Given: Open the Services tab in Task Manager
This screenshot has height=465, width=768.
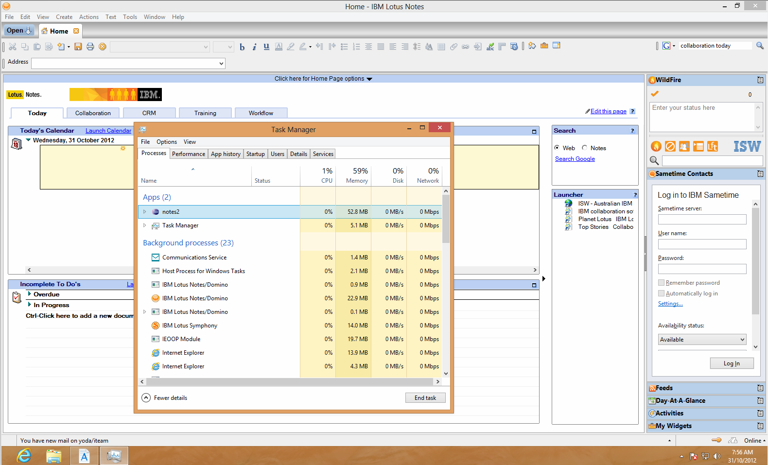Looking at the screenshot, I should click(323, 154).
